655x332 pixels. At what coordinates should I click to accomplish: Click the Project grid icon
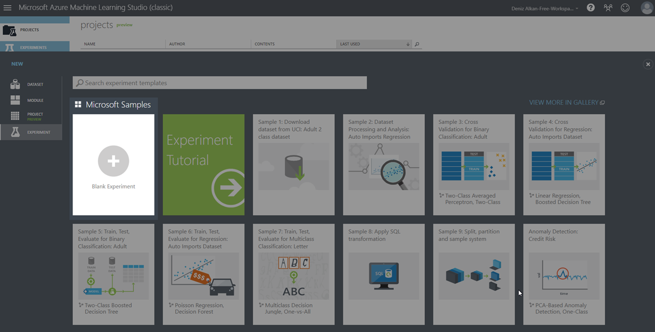15,116
